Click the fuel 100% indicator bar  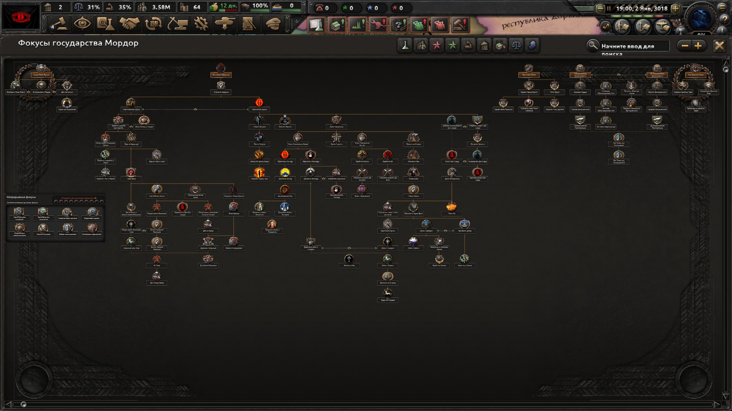click(255, 7)
